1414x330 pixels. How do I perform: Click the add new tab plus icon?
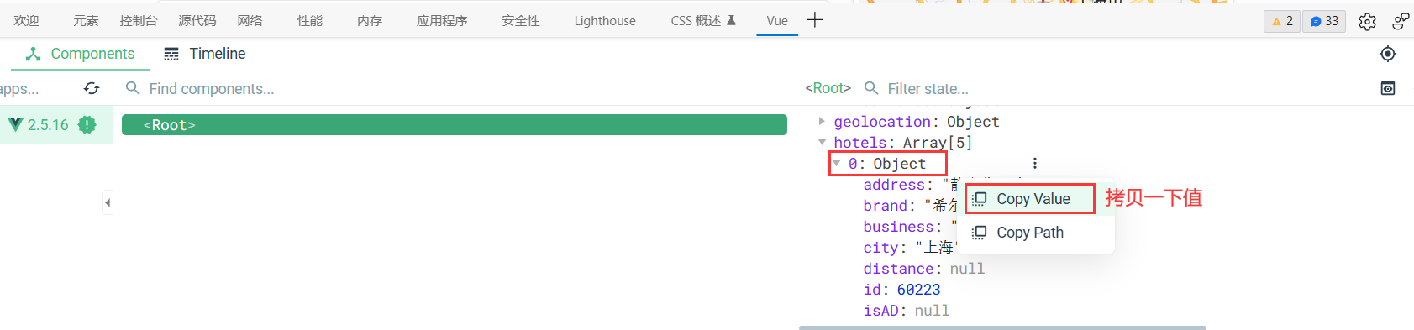tap(814, 20)
